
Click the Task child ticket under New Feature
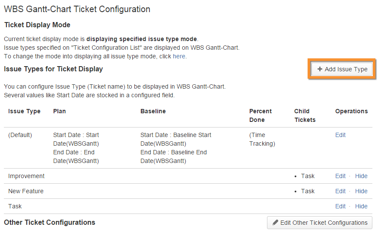(x=308, y=191)
